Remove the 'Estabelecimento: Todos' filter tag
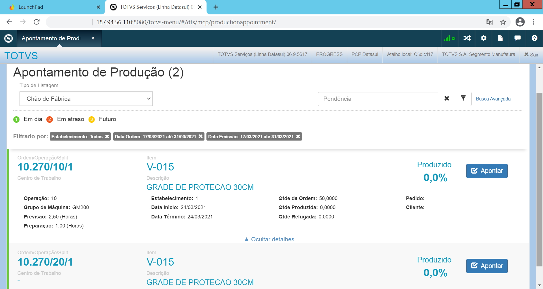This screenshot has height=289, width=543. (x=107, y=136)
